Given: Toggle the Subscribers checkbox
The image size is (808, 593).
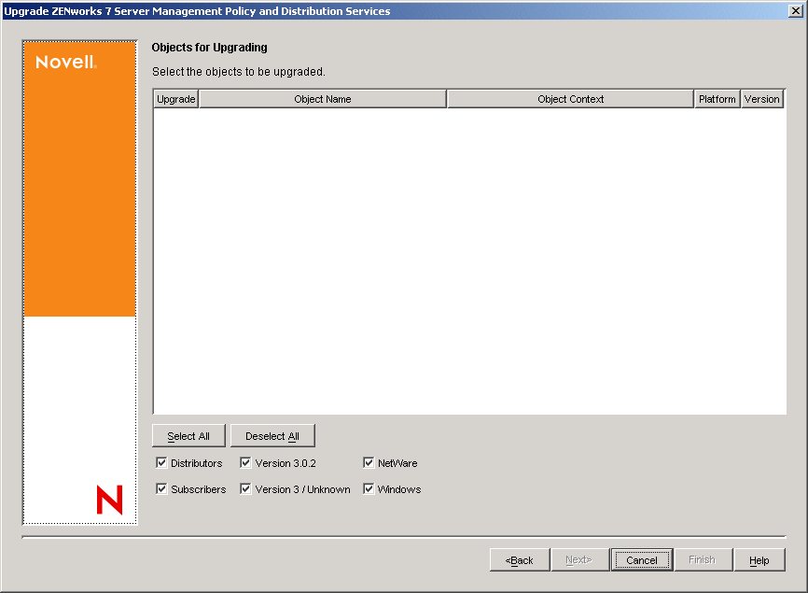Looking at the screenshot, I should click(161, 488).
